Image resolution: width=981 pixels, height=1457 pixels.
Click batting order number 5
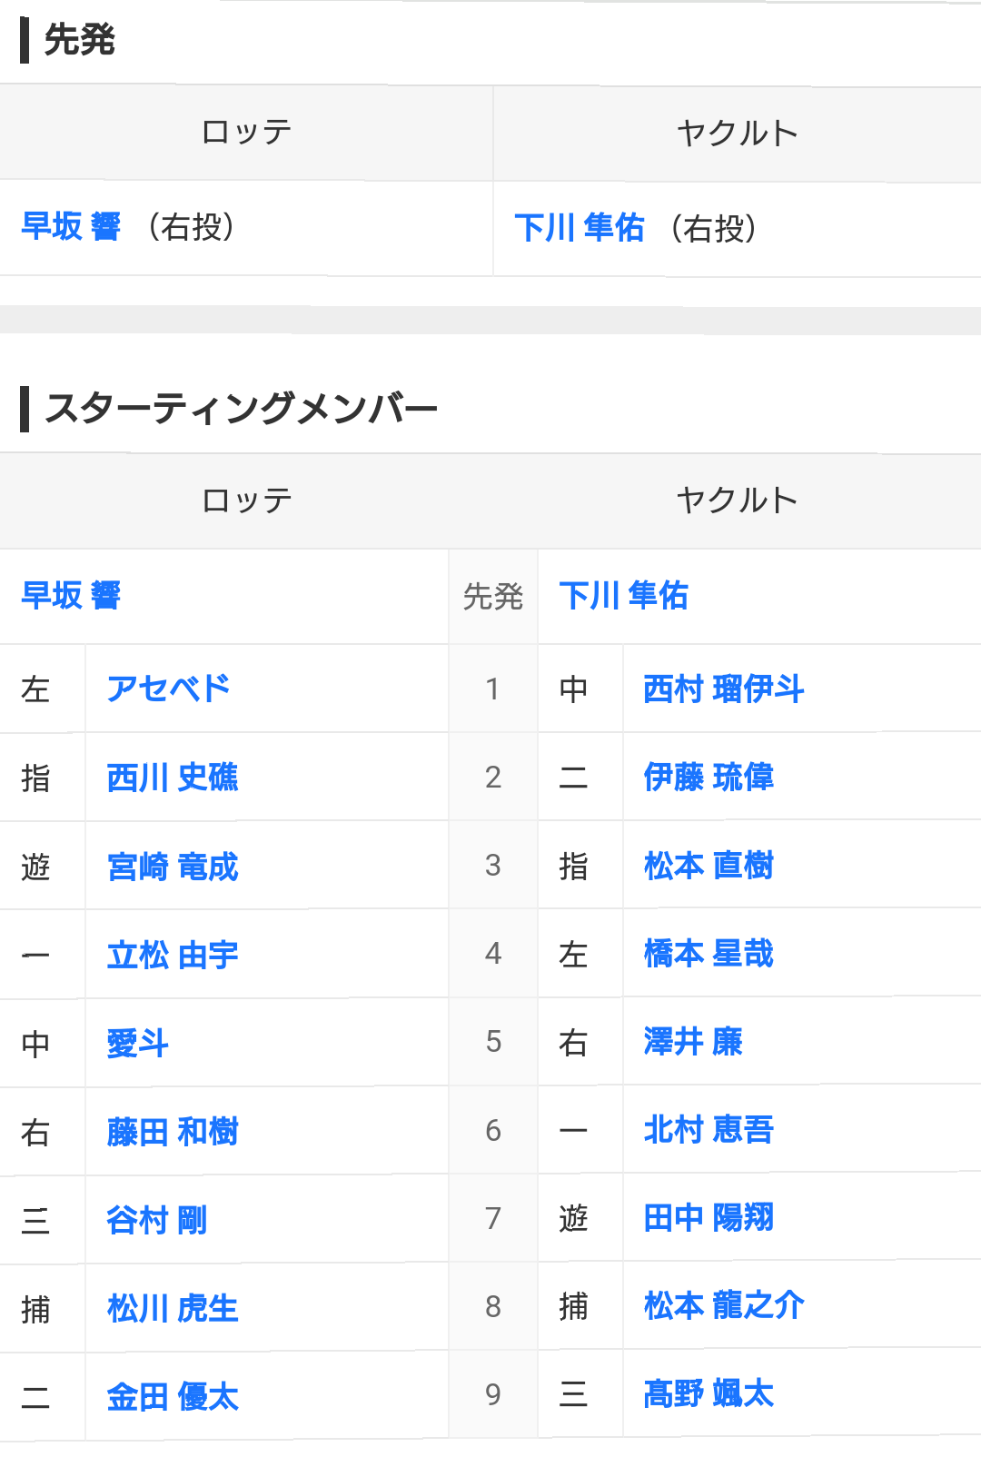pos(493,1041)
